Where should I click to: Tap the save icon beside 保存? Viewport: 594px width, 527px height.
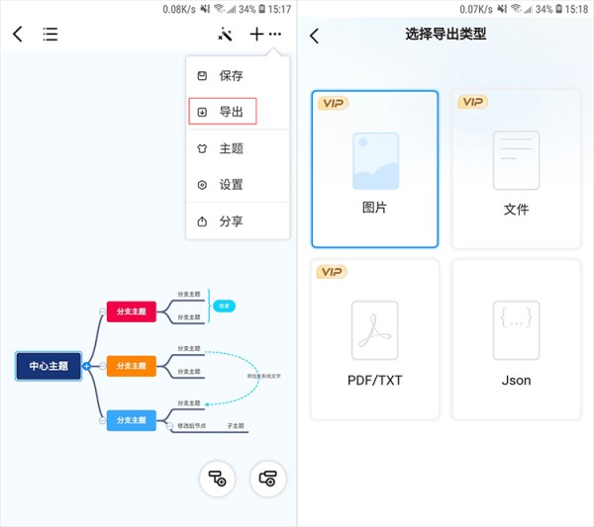(202, 76)
